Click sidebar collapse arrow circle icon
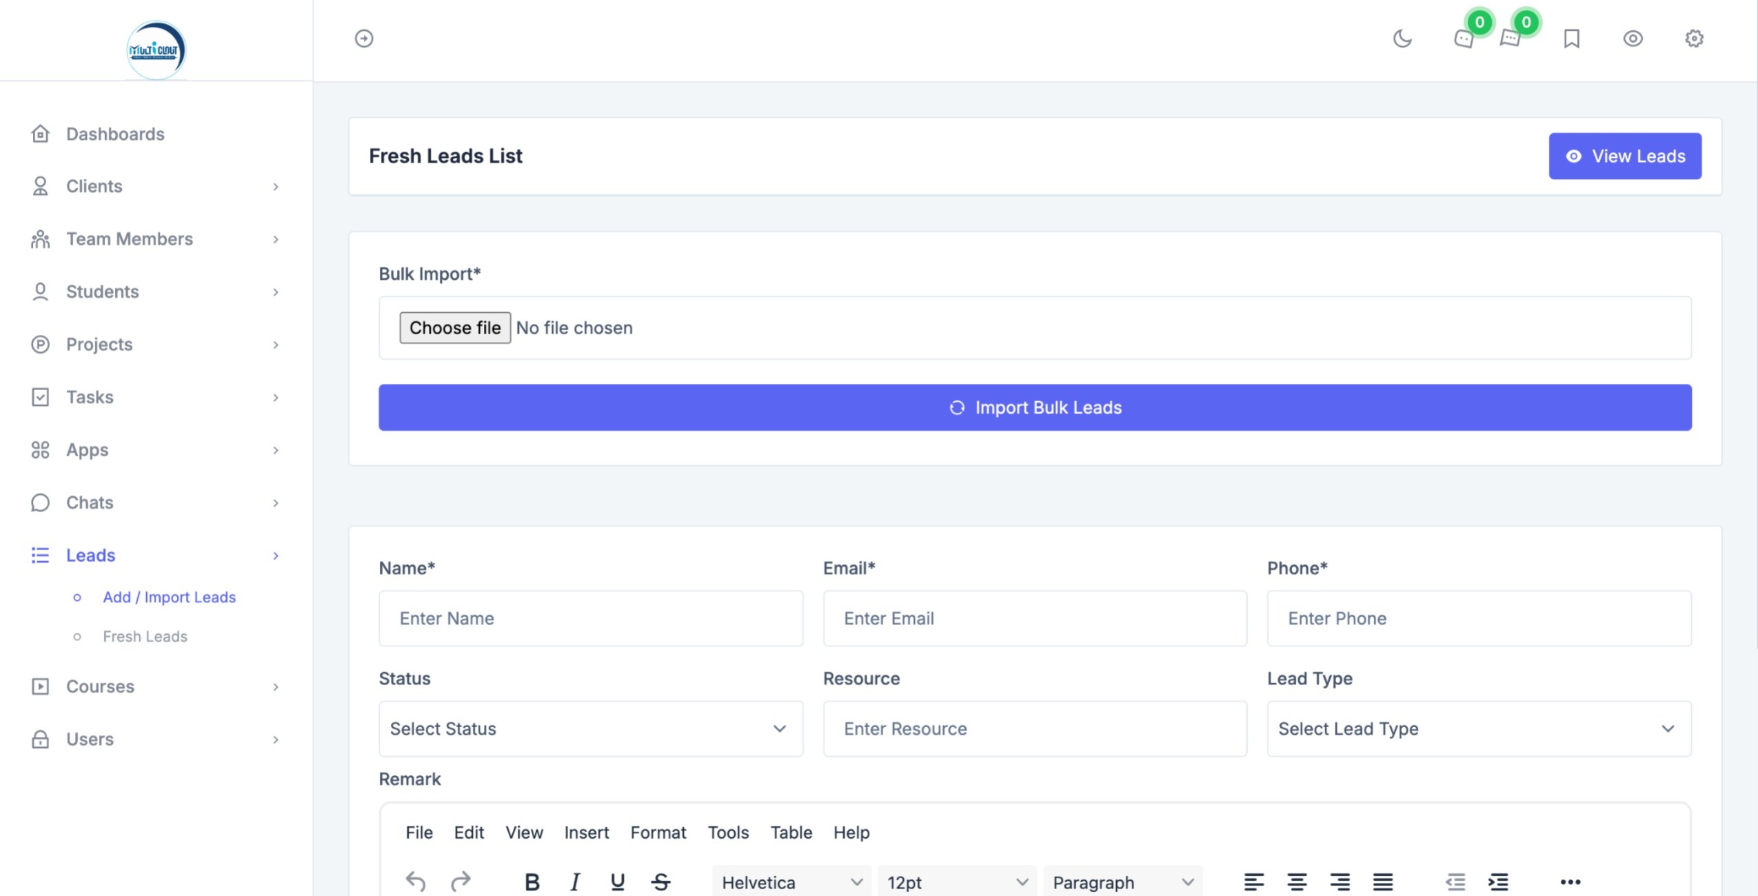Screen dimensions: 1758x896 [364, 39]
